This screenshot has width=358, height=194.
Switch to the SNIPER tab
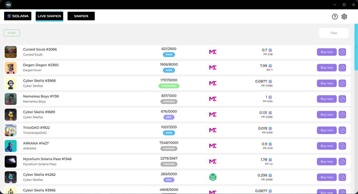pos(81,16)
